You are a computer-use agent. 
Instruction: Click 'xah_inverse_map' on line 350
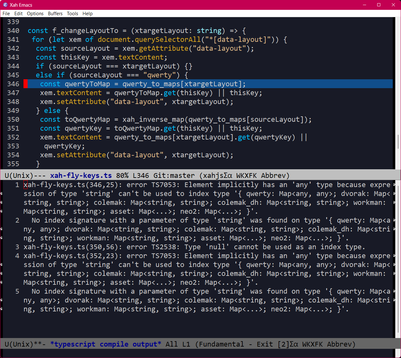click(x=153, y=120)
